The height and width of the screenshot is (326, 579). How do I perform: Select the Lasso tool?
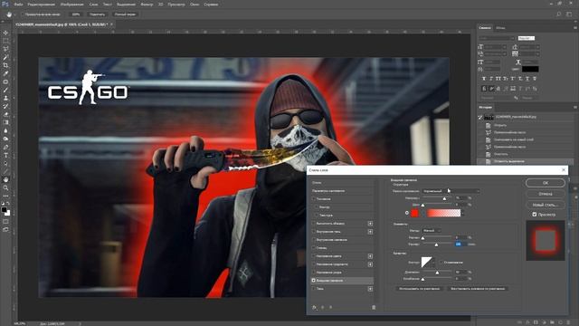click(x=5, y=49)
